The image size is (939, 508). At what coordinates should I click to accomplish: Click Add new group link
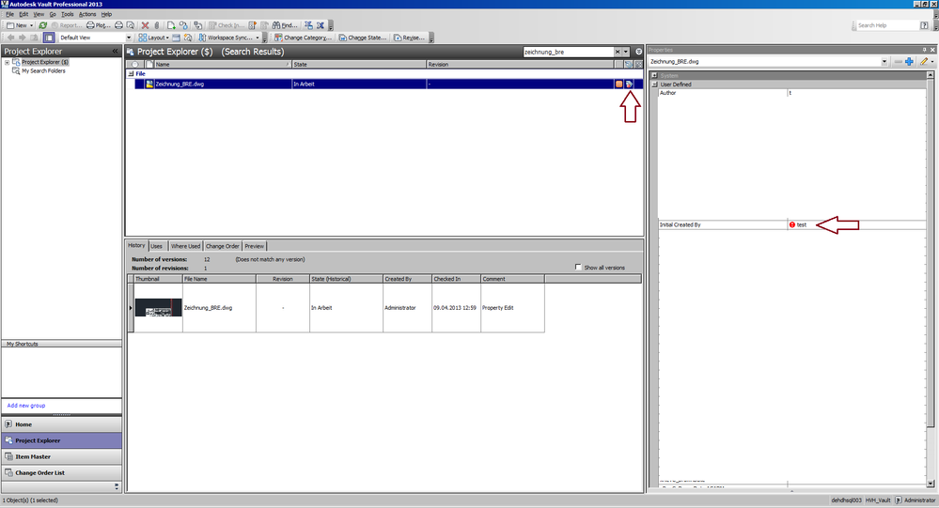click(x=25, y=405)
